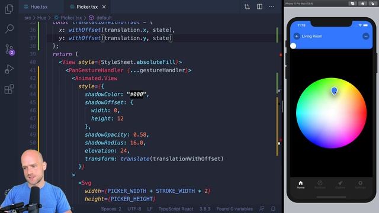Tap the Living Room title in simulator
The width and height of the screenshot is (379, 213).
click(312, 36)
